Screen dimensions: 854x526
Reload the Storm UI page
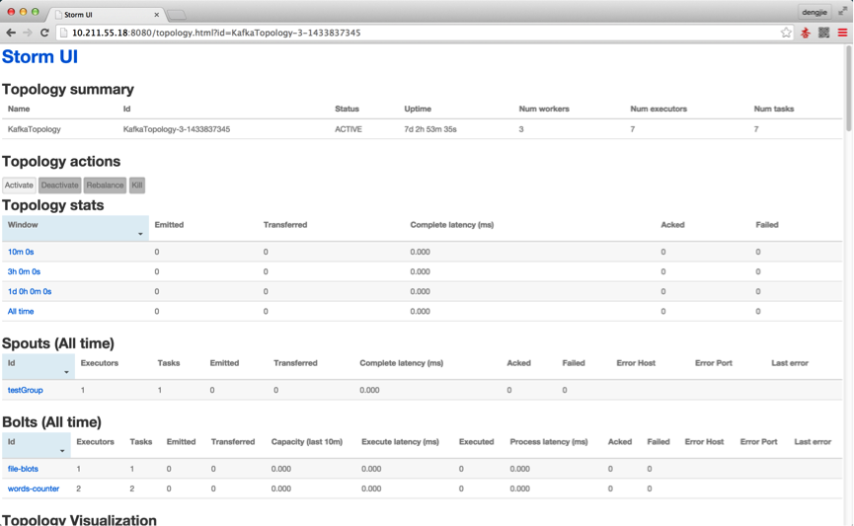pyautogui.click(x=44, y=33)
